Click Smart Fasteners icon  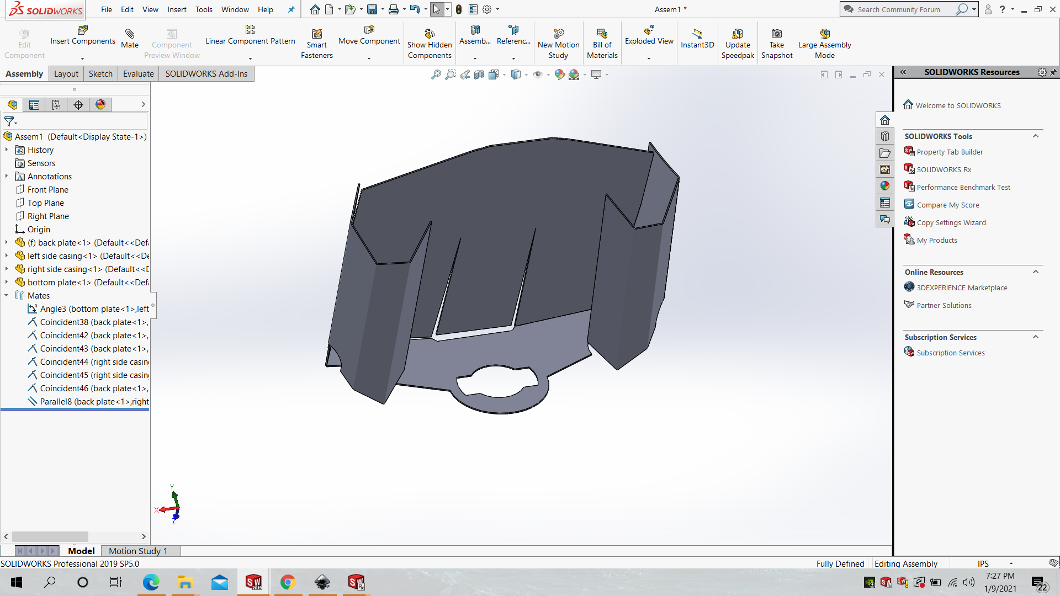click(317, 44)
